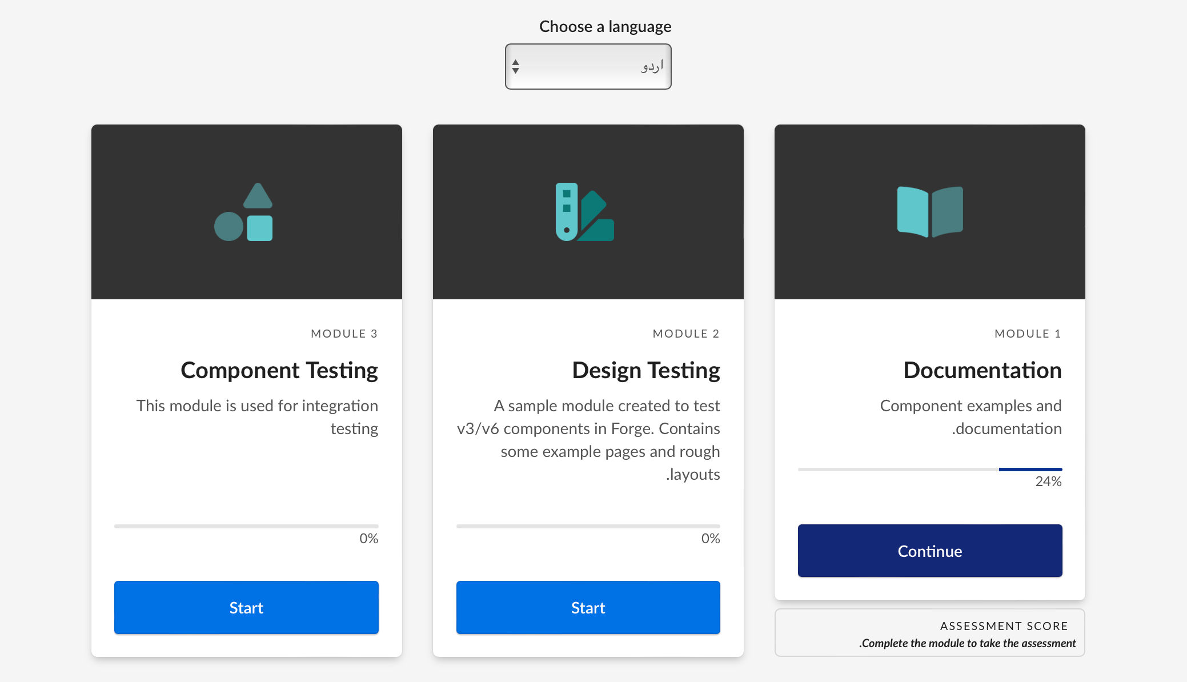Image resolution: width=1187 pixels, height=682 pixels.
Task: Click the 'Choose a language' label
Action: pyautogui.click(x=605, y=26)
